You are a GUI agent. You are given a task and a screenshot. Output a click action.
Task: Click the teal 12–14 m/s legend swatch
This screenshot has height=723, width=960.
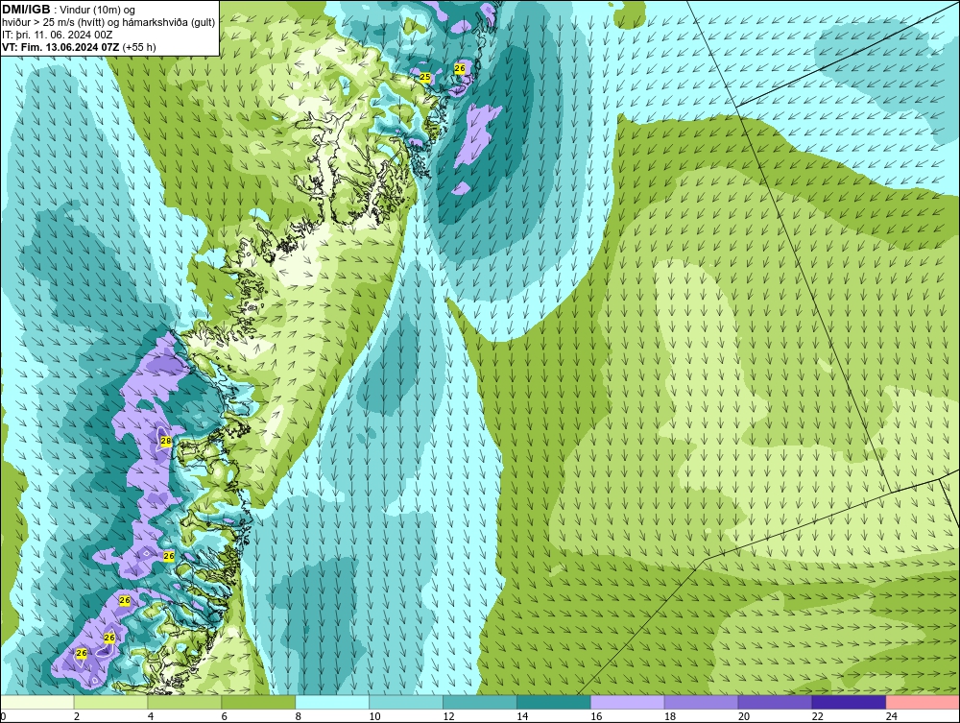[480, 702]
